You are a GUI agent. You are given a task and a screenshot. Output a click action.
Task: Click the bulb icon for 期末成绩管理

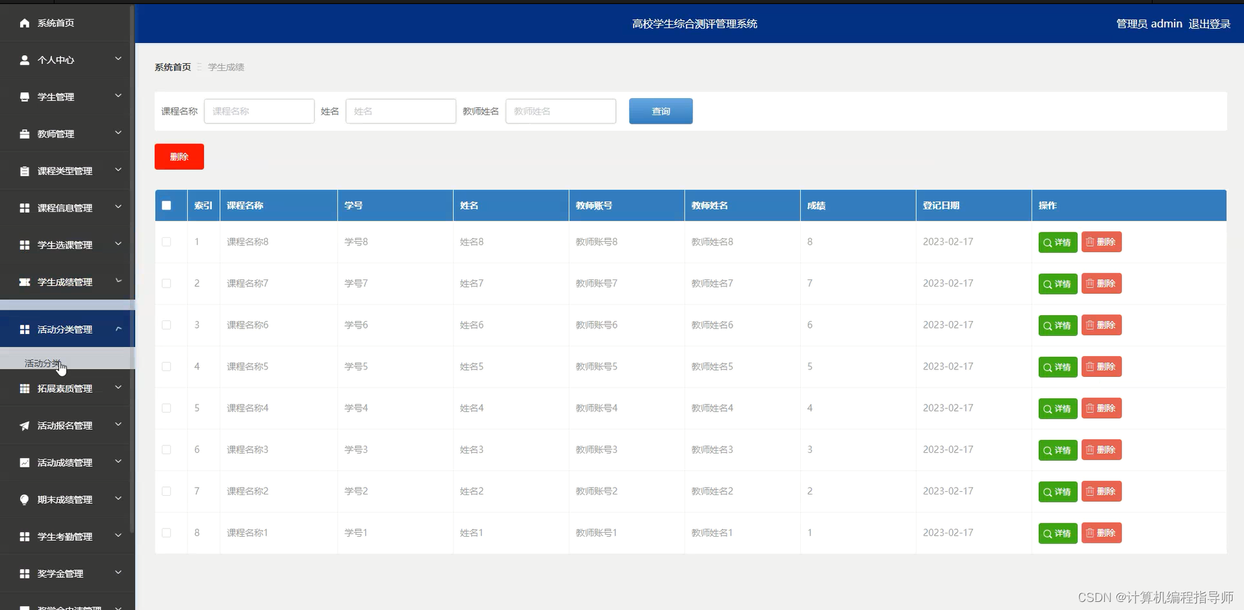pos(25,499)
